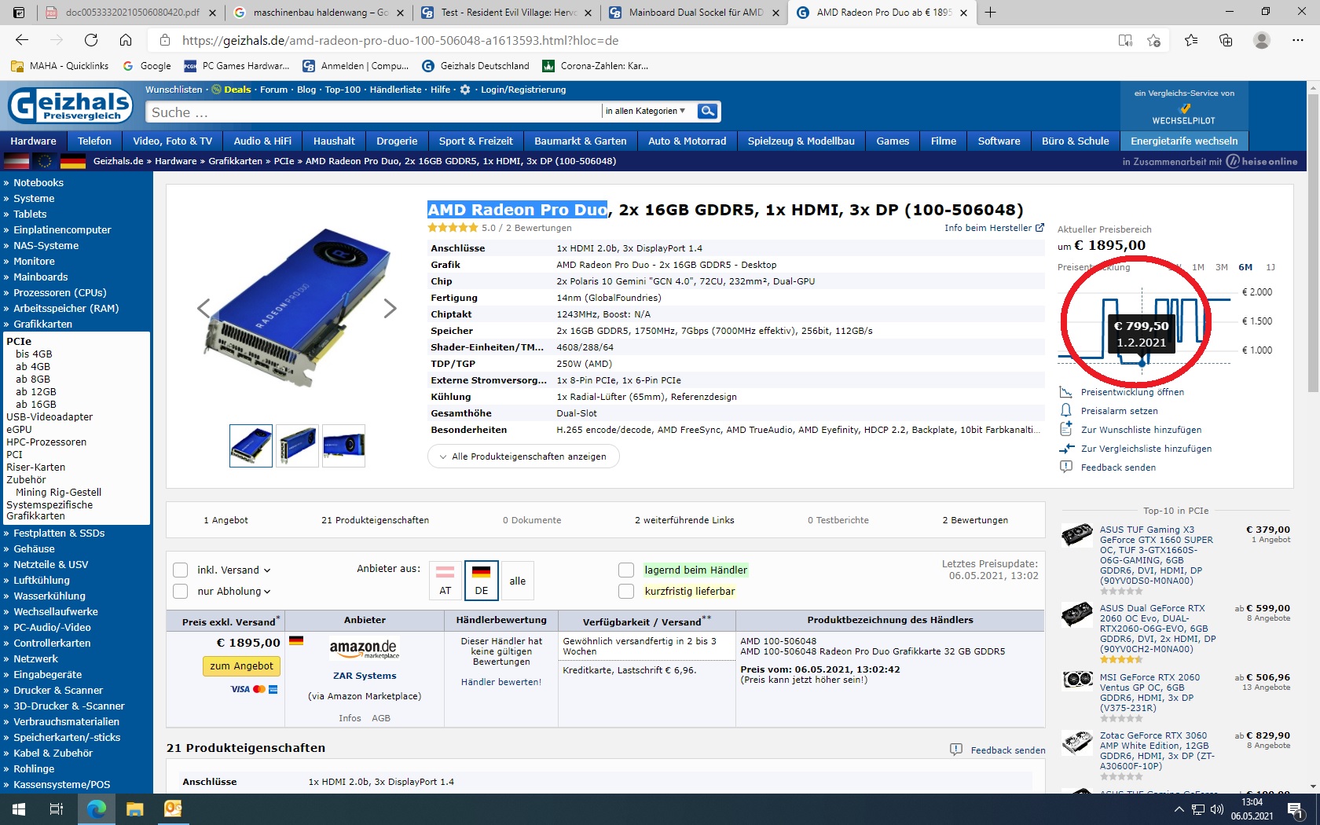Reload the page with the refresh icon

click(x=91, y=40)
